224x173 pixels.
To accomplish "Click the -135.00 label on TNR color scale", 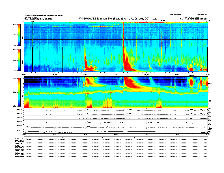I will click(x=15, y=92).
